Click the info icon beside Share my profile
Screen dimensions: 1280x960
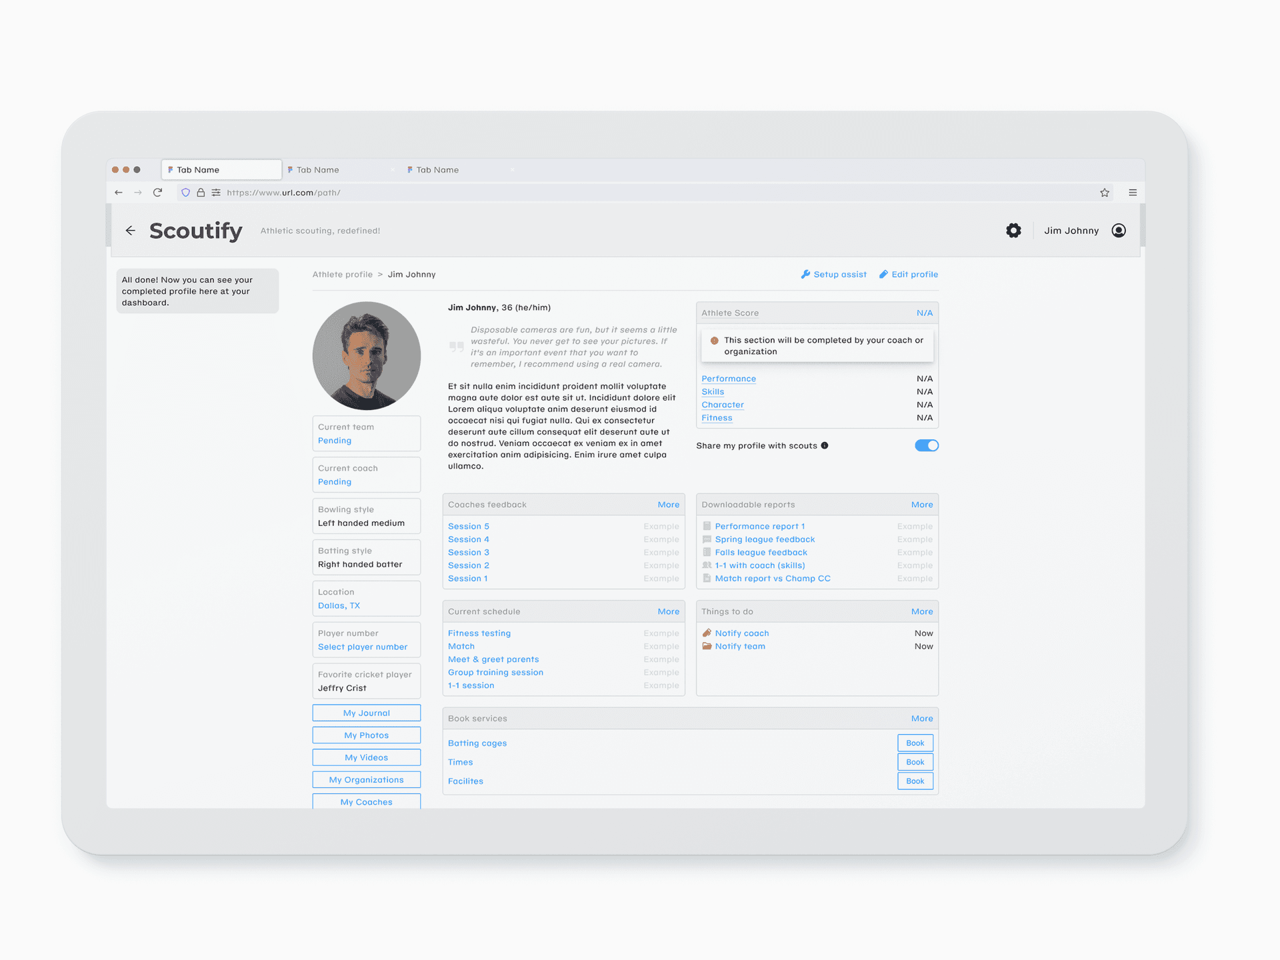click(x=825, y=445)
